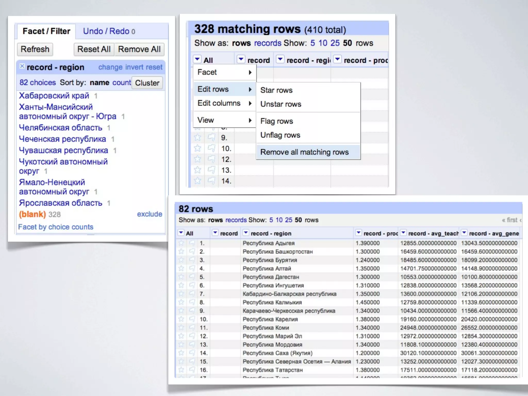Close the record - region facet
Image resolution: width=528 pixels, height=396 pixels.
[22, 66]
